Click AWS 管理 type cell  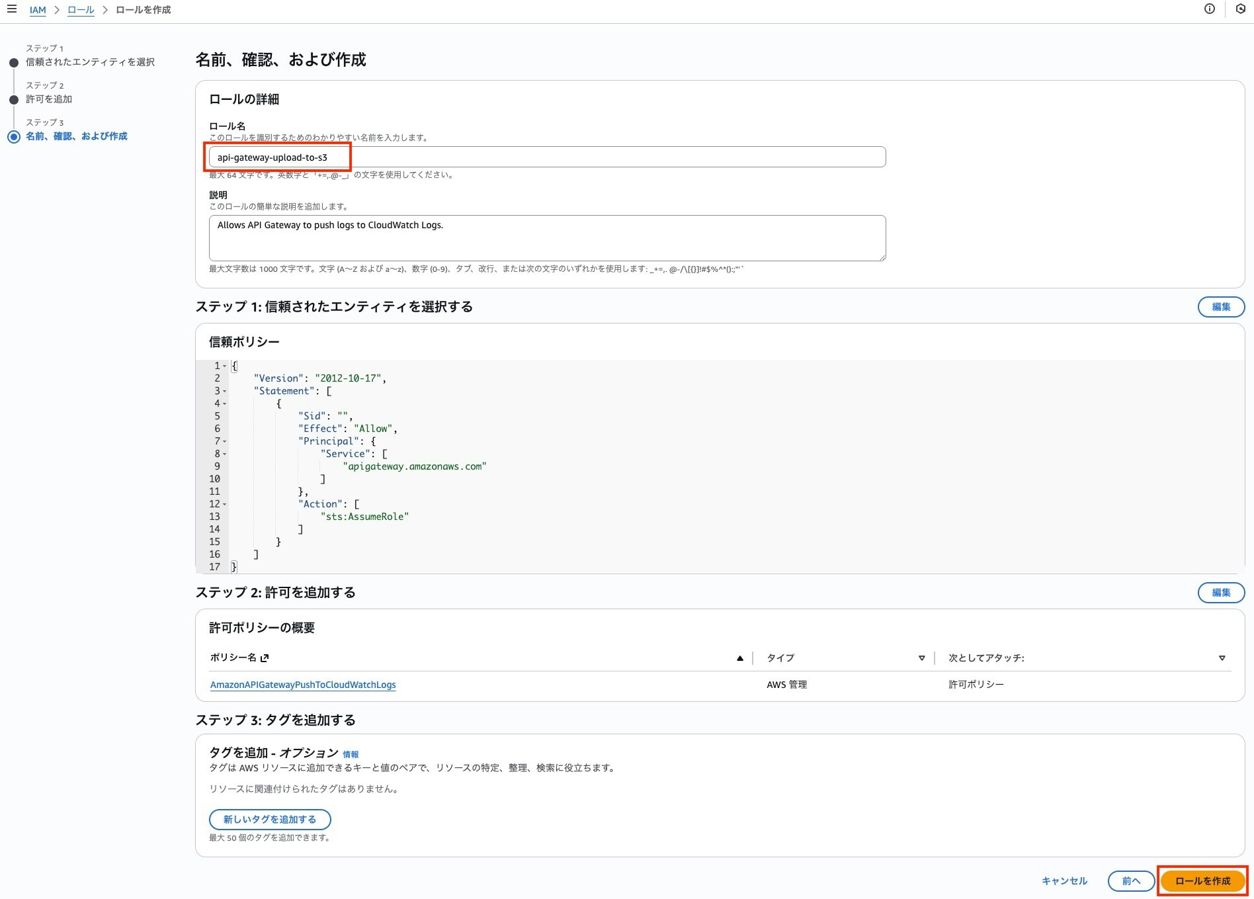coord(787,685)
